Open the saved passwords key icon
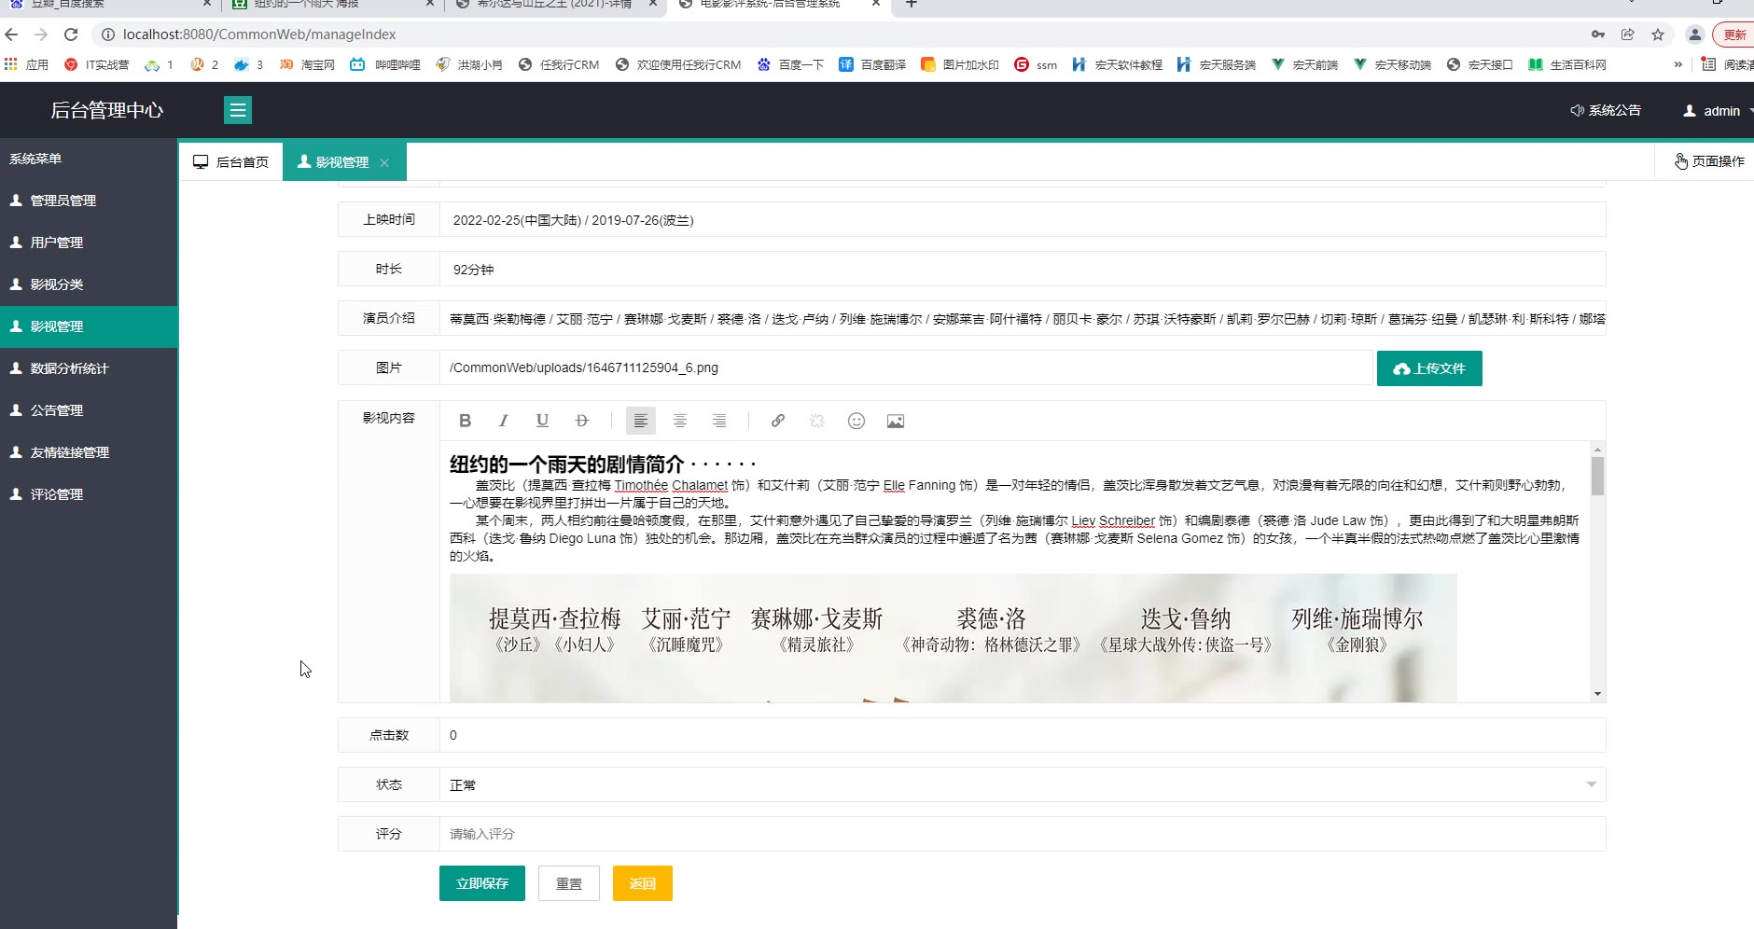This screenshot has height=929, width=1754. point(1598,35)
